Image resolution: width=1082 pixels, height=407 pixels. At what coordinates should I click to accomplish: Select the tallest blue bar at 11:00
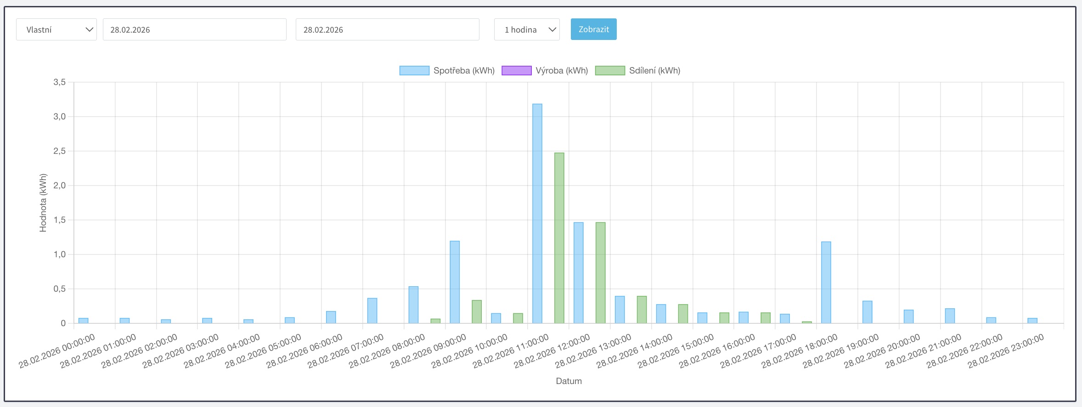click(537, 214)
